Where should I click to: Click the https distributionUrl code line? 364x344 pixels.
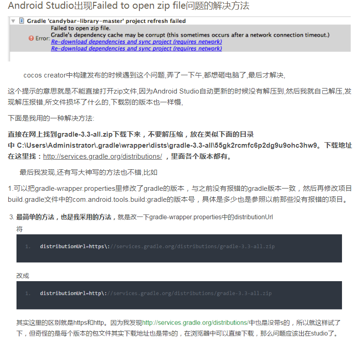[157, 246]
